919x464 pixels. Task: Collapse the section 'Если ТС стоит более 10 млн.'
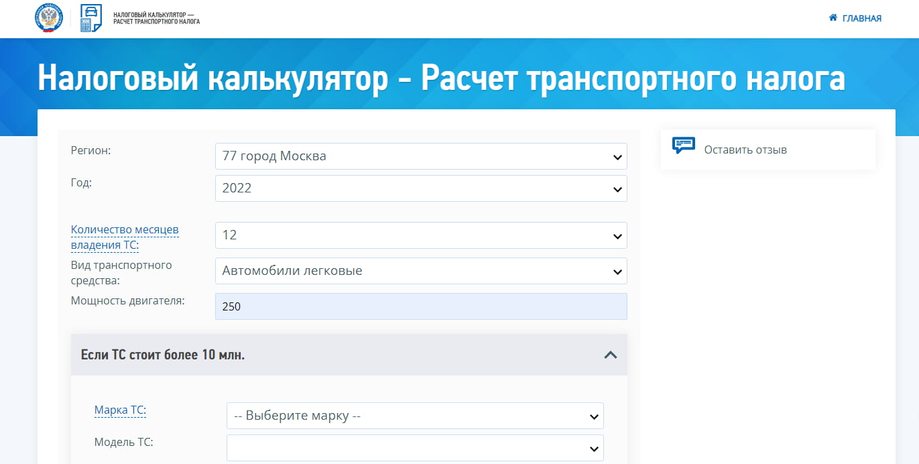click(x=610, y=355)
